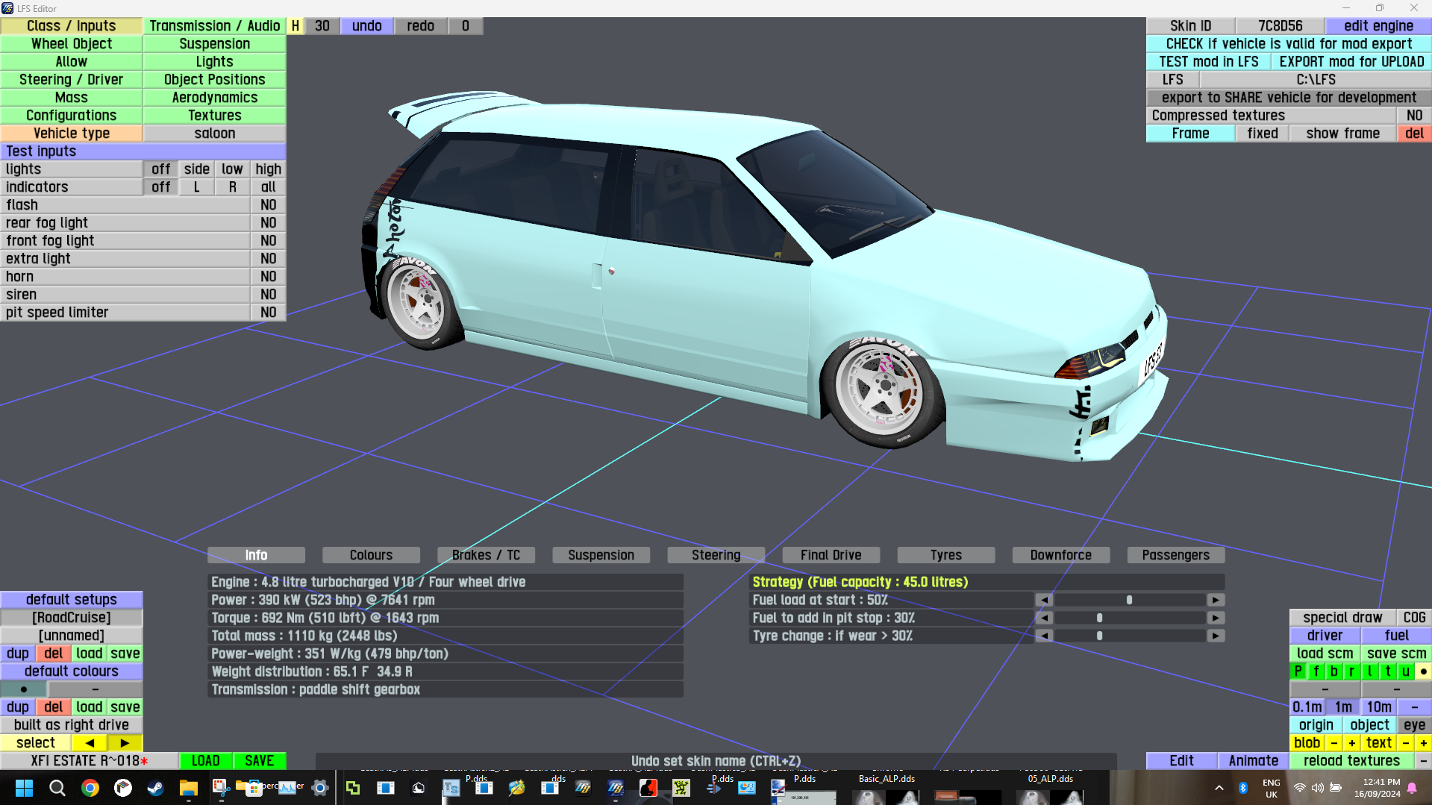Open the Downforce tab

point(1060,555)
